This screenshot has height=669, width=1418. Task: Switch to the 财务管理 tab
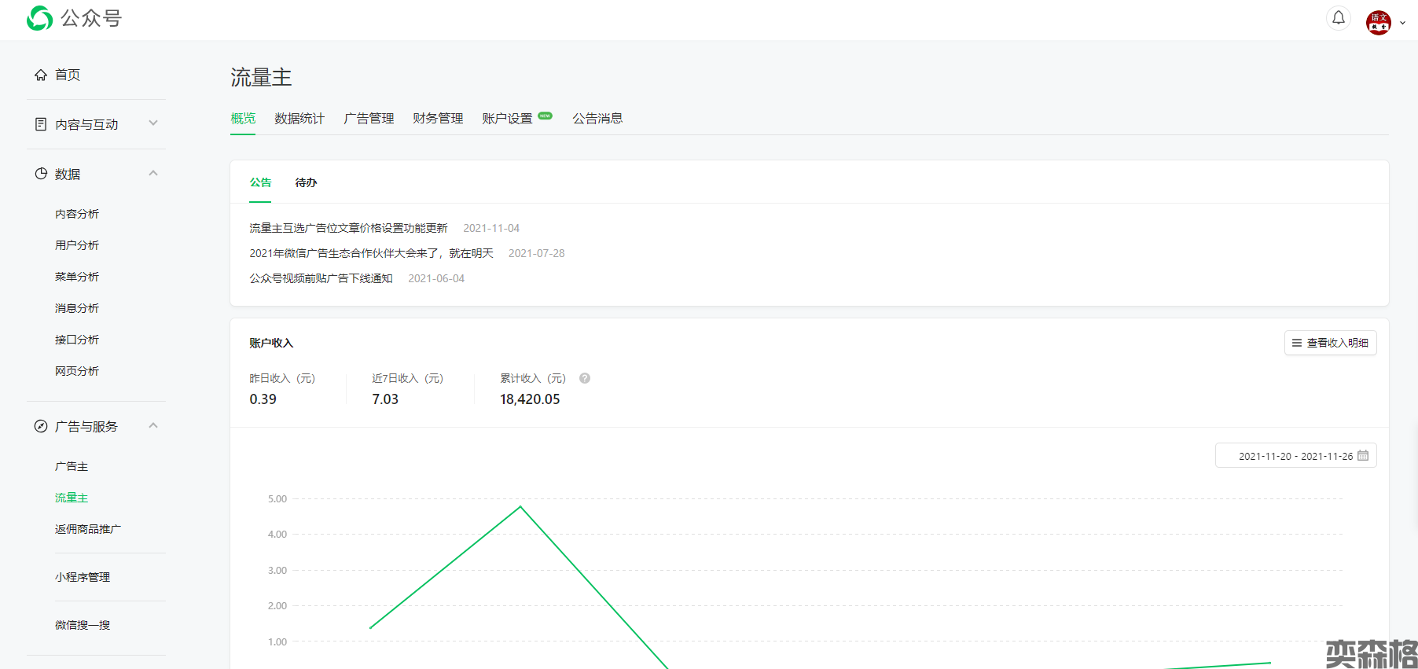(x=437, y=119)
